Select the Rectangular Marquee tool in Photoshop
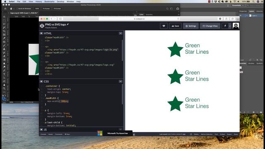 click(4, 20)
